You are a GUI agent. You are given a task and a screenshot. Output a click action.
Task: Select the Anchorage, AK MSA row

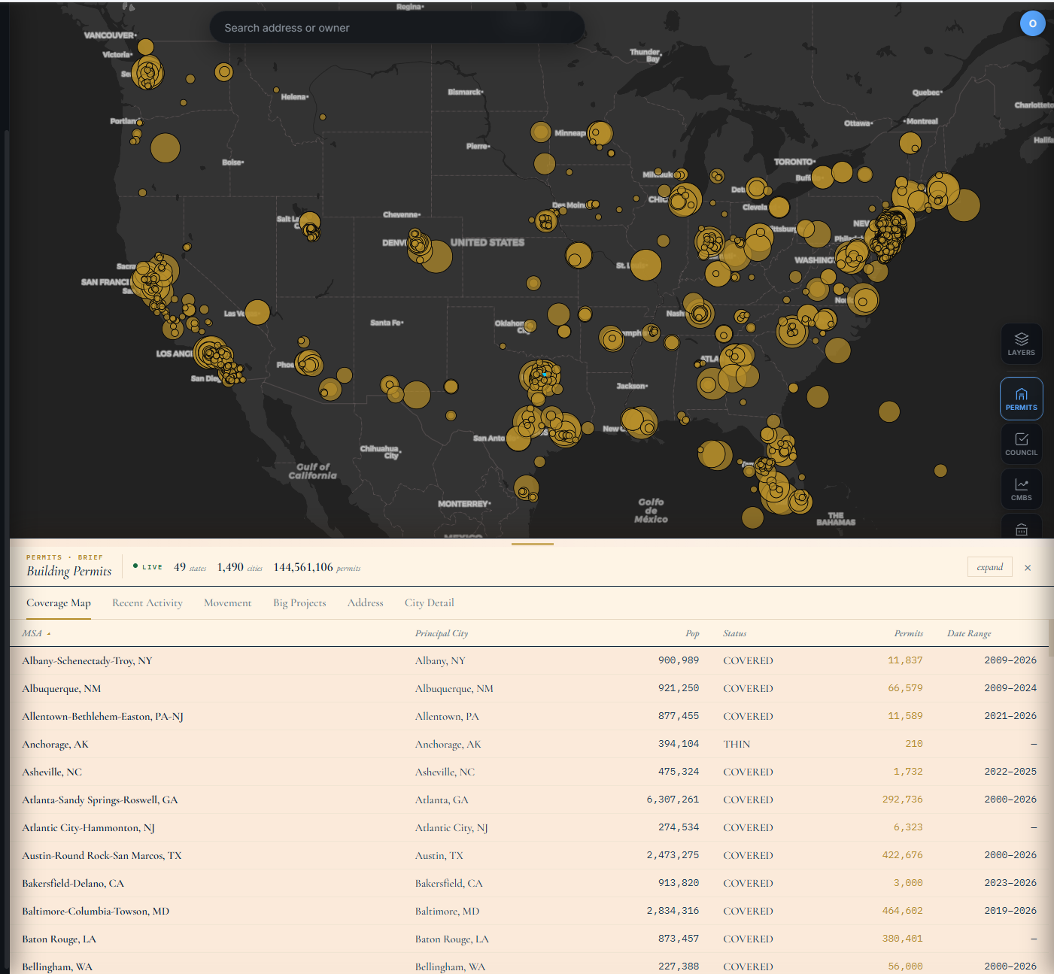(529, 744)
